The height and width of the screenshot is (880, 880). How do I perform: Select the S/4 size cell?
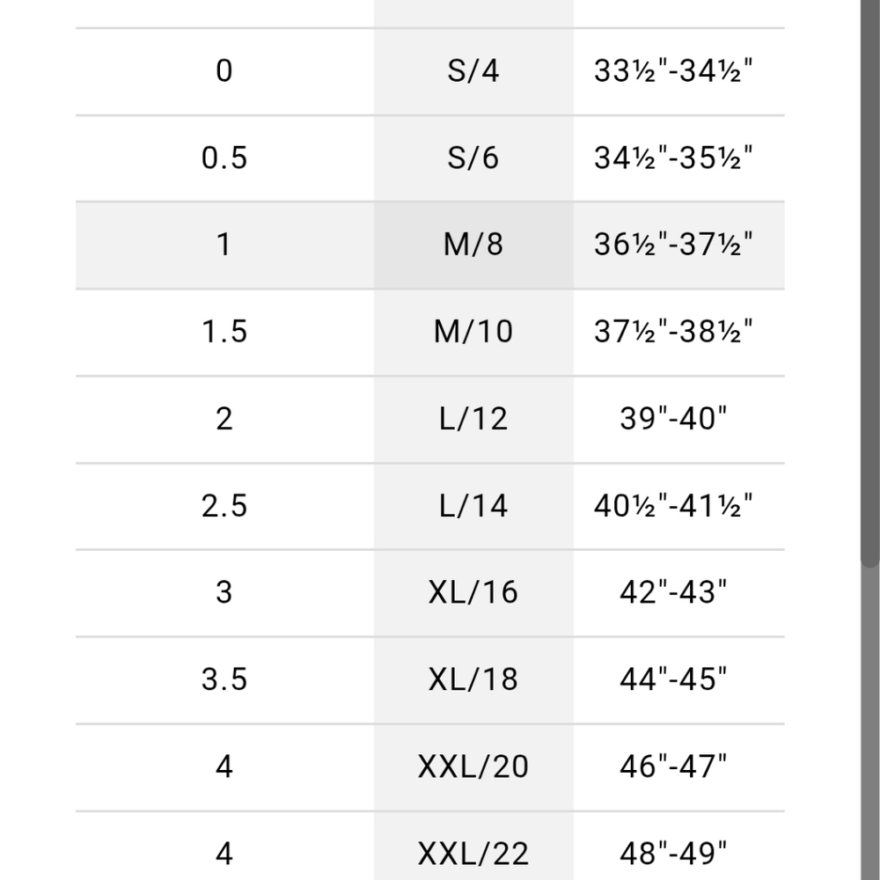473,71
